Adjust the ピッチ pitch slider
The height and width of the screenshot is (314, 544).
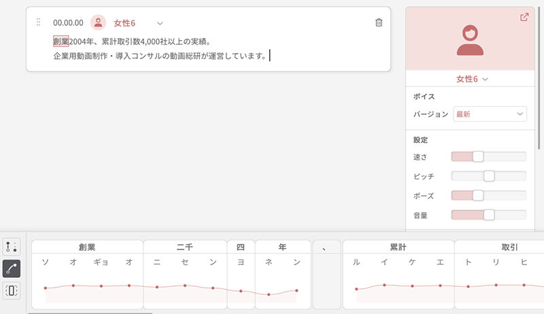489,176
